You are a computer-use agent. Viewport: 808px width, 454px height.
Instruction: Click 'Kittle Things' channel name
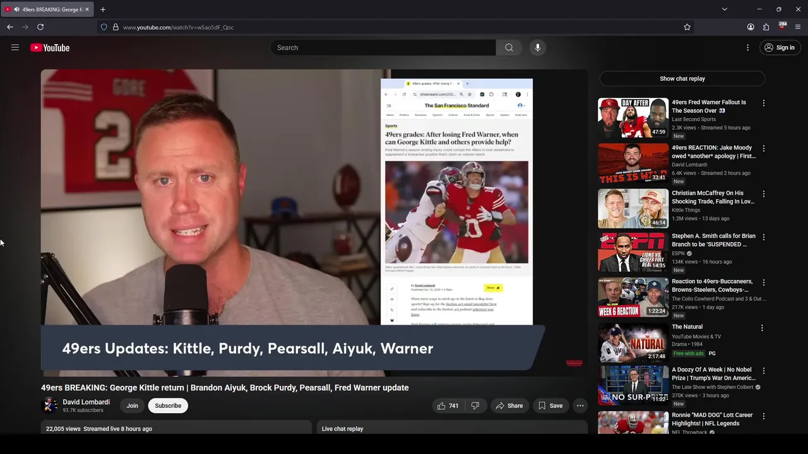[686, 210]
